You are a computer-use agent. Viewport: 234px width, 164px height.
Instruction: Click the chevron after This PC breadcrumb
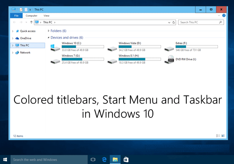coord(55,22)
